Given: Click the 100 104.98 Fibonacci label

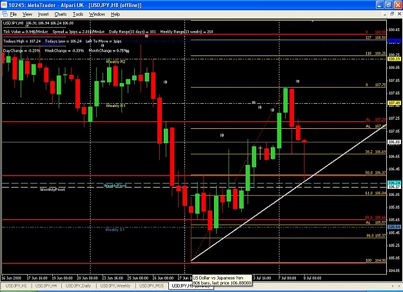Looking at the screenshot, I should click(x=375, y=260).
